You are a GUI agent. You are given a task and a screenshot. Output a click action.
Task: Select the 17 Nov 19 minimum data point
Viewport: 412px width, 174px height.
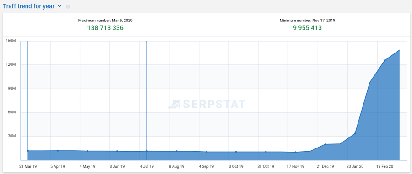[295, 152]
